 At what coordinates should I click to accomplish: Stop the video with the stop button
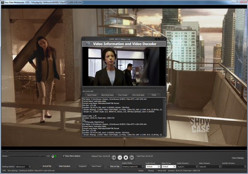click(x=126, y=157)
